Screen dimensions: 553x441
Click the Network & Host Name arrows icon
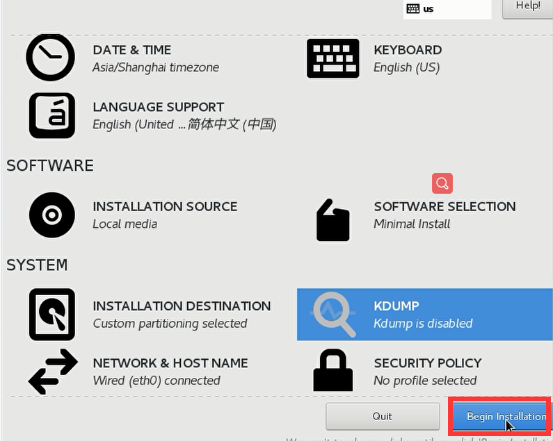point(53,372)
